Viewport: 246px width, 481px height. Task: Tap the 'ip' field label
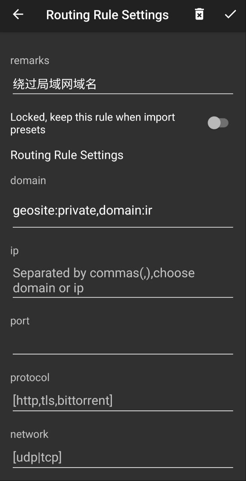pos(15,251)
